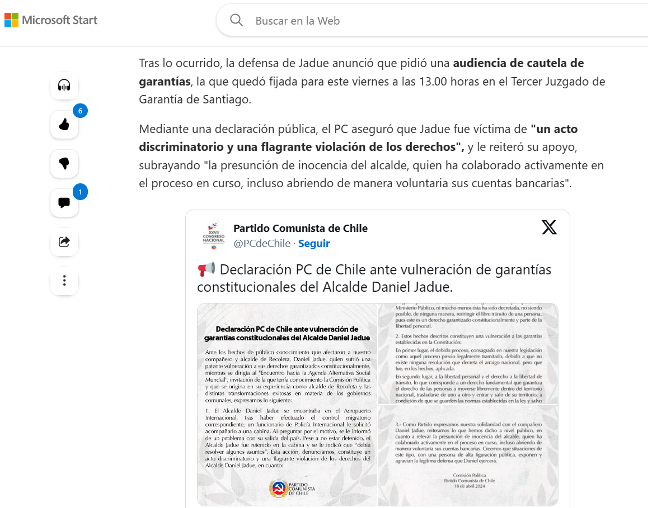Image resolution: width=648 pixels, height=508 pixels.
Task: Like the article with thumbs up
Action: [64, 124]
